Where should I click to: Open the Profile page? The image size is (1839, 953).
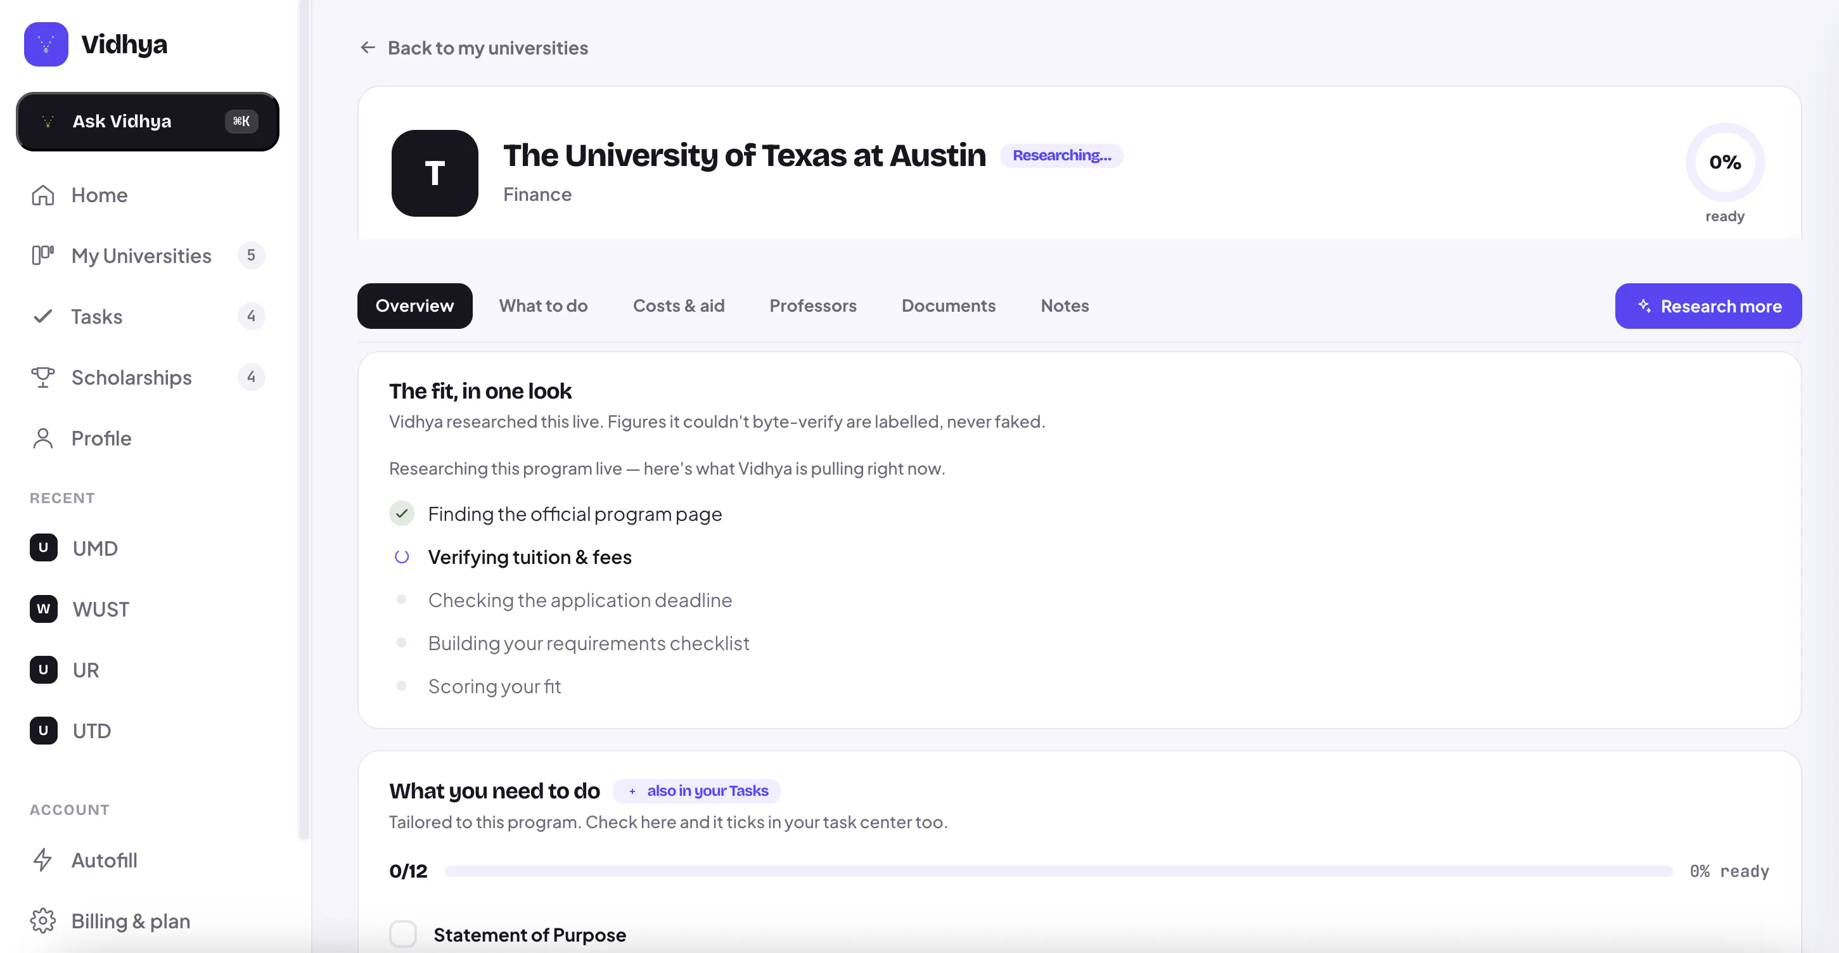pos(148,438)
